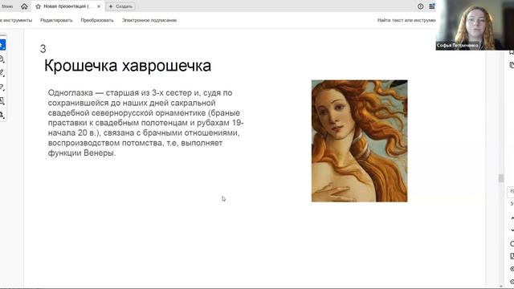Pick the comment tool in the left toolbar
Screen dimensions: 514x289
click(x=2, y=59)
